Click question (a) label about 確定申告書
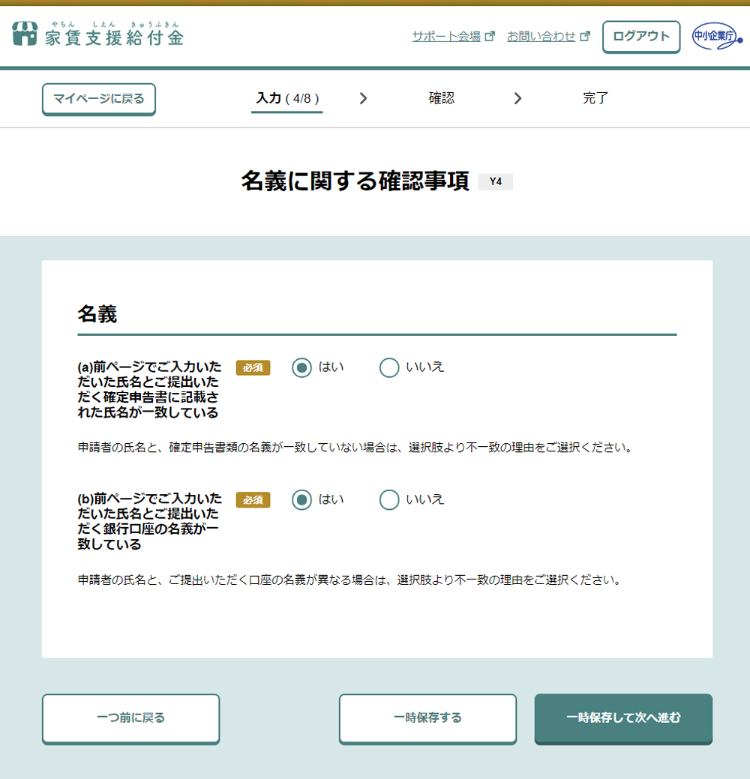Viewport: 750px width, 779px height. click(x=149, y=390)
